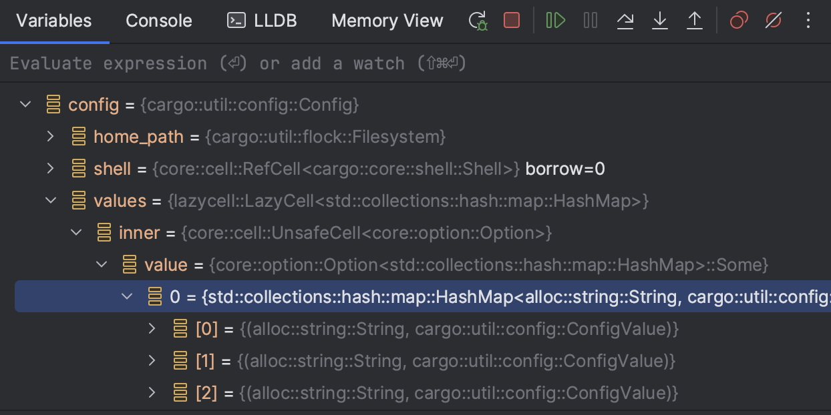Switch to the LLDB tab
Image resolution: width=831 pixels, height=415 pixels.
coord(270,21)
